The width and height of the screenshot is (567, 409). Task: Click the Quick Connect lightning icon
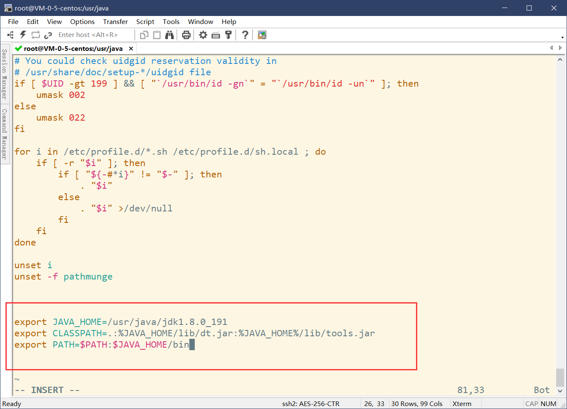[x=23, y=35]
